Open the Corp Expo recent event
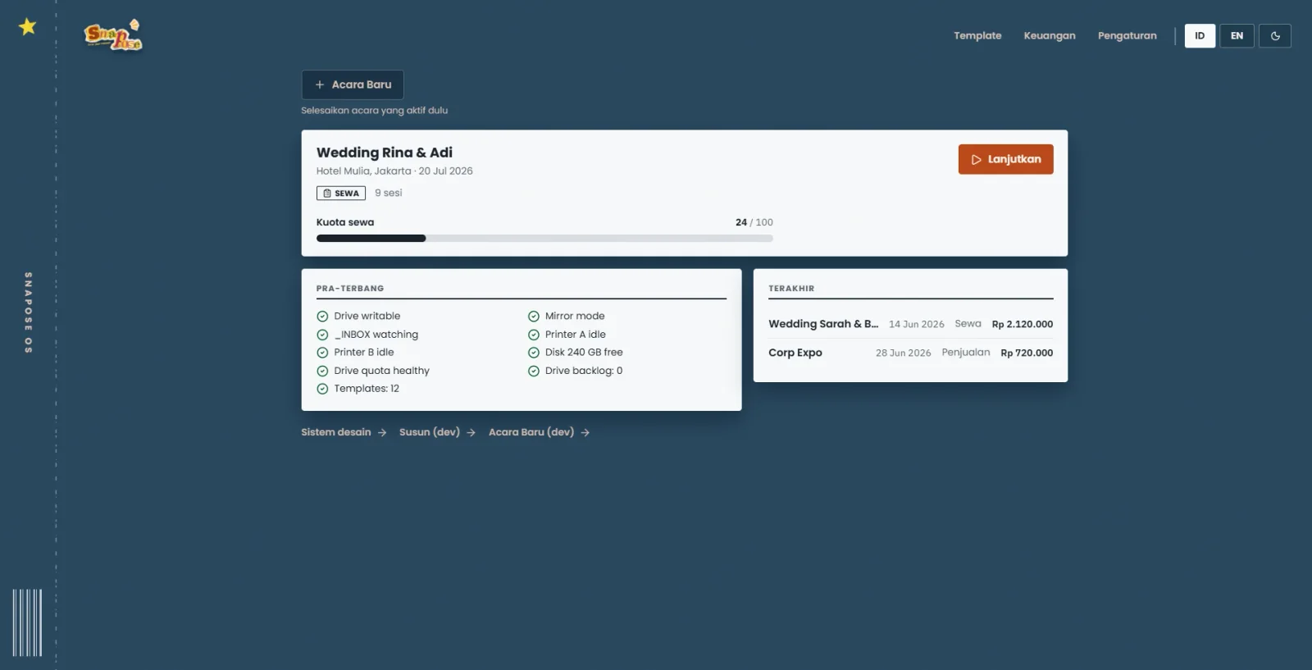1312x670 pixels. click(x=910, y=353)
